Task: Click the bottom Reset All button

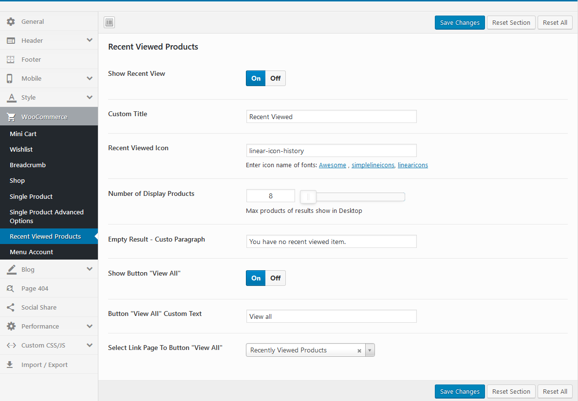Action: click(x=555, y=391)
